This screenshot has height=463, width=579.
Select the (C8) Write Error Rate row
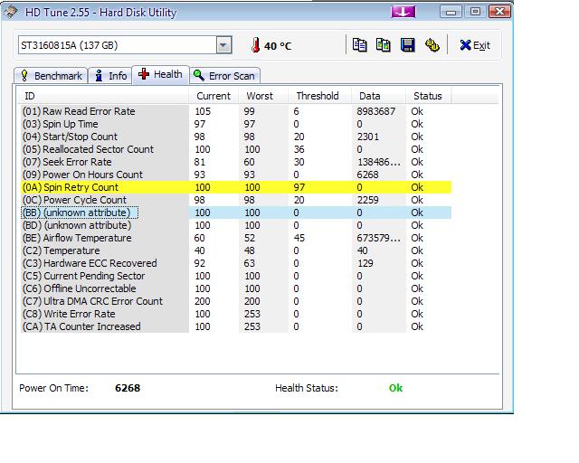click(x=236, y=314)
